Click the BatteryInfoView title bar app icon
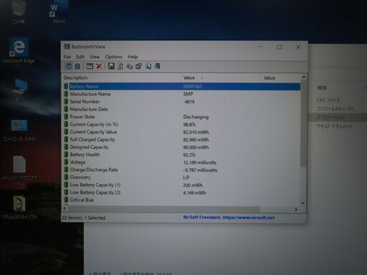The image size is (367, 275). click(x=67, y=47)
